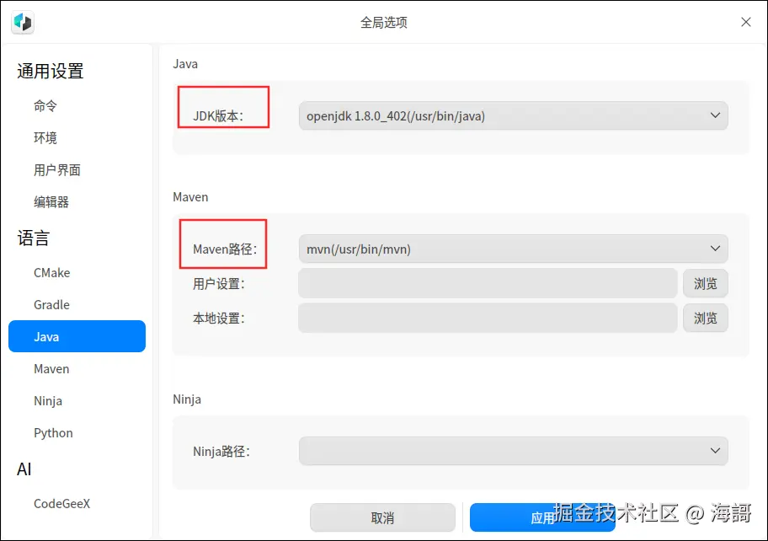This screenshot has width=768, height=541.
Task: Click the Maven group title in content
Action: pyautogui.click(x=190, y=197)
